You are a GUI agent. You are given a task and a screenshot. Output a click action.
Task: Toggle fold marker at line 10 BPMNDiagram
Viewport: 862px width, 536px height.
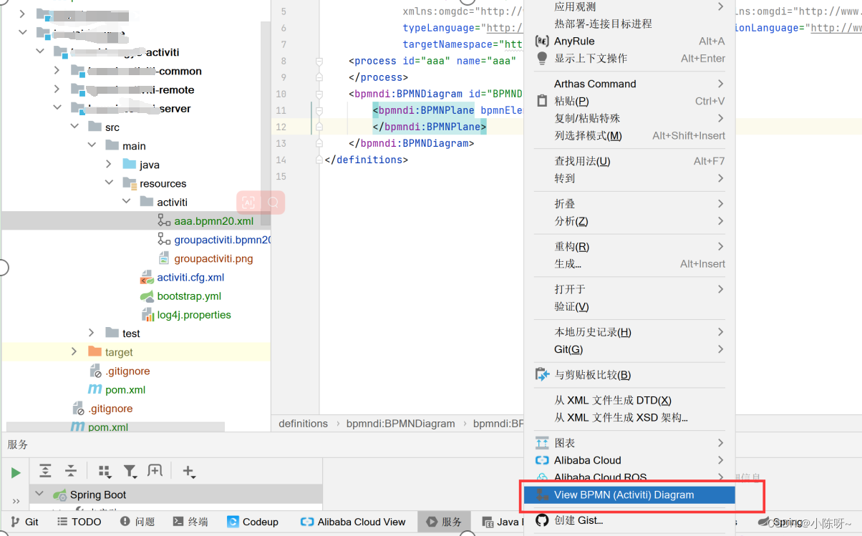(319, 94)
